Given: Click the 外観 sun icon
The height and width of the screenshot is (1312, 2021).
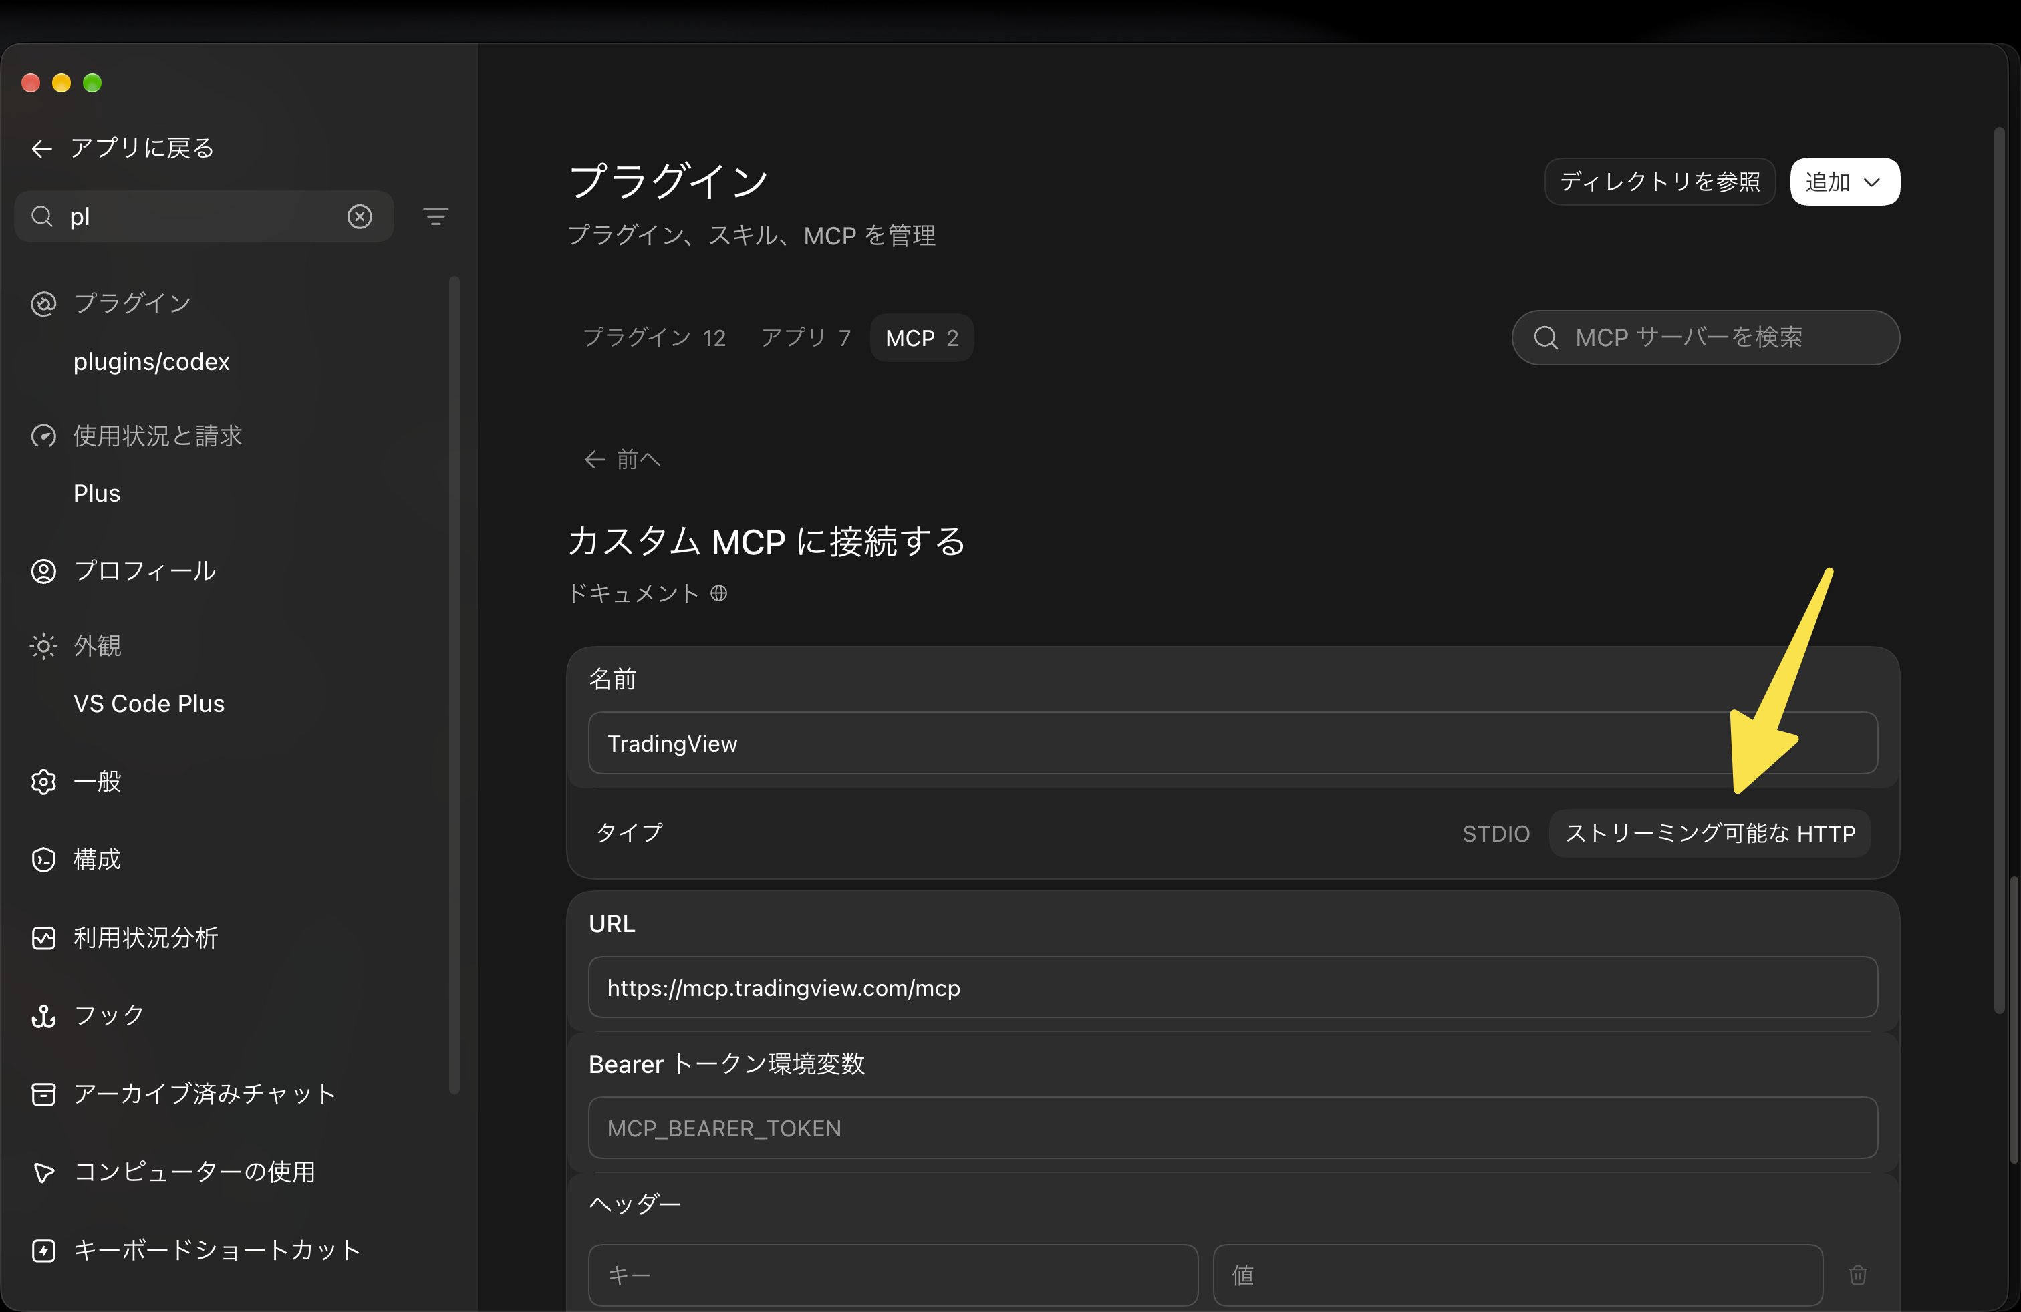Looking at the screenshot, I should (x=43, y=647).
